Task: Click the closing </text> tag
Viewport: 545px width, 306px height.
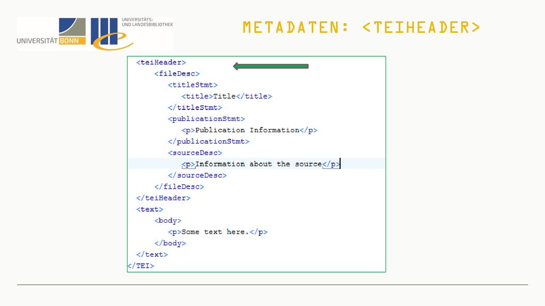Action: (x=152, y=254)
